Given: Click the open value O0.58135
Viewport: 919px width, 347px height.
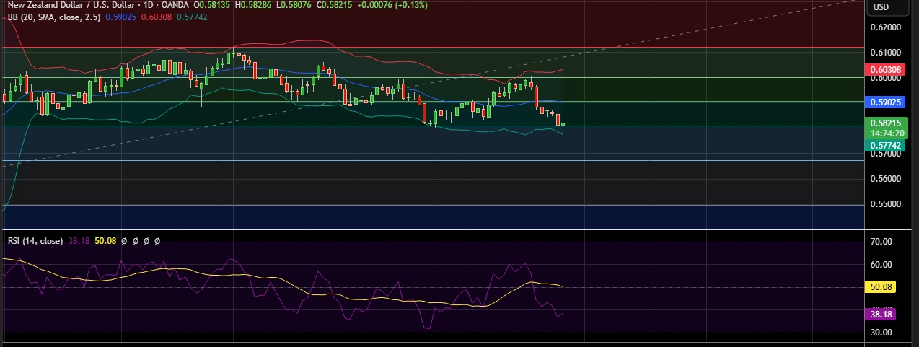Looking at the screenshot, I should click(x=211, y=5).
